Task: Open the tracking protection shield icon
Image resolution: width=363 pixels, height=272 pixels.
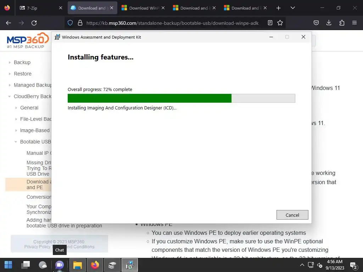Action: (x=70, y=23)
